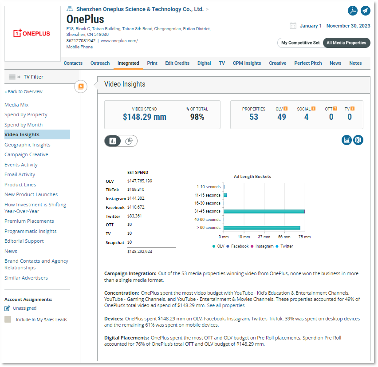Open Similar Advertisers section
378x367 pixels.
pos(26,278)
